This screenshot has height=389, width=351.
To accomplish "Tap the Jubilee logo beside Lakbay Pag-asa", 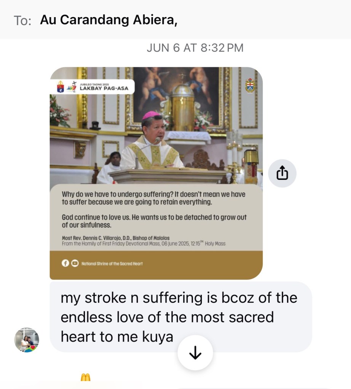I will coord(72,87).
